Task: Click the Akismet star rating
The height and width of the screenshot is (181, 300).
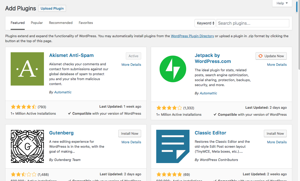Action: tap(24, 107)
